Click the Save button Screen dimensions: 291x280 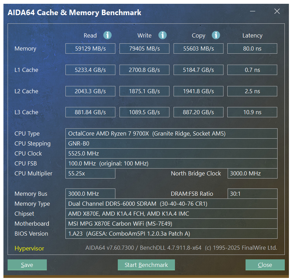point(27,265)
